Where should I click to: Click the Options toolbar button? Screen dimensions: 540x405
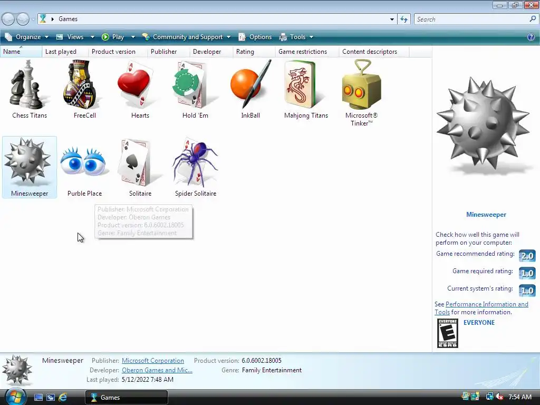pyautogui.click(x=255, y=37)
